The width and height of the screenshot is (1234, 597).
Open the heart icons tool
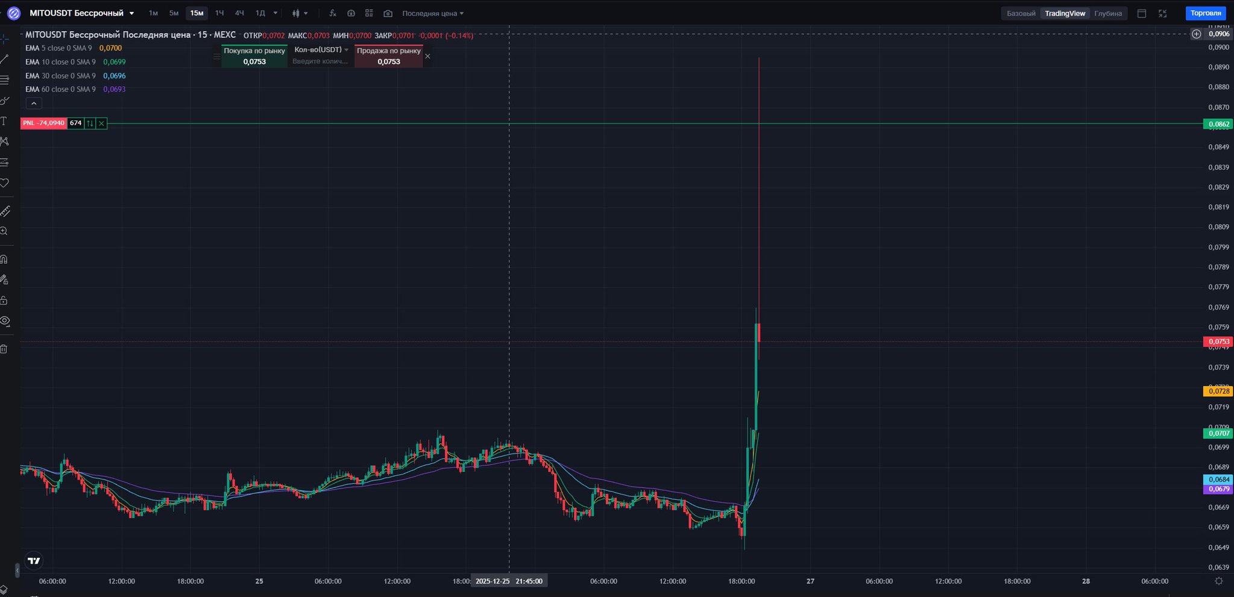[4, 183]
